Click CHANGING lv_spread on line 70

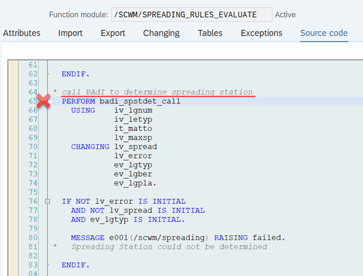click(x=114, y=147)
